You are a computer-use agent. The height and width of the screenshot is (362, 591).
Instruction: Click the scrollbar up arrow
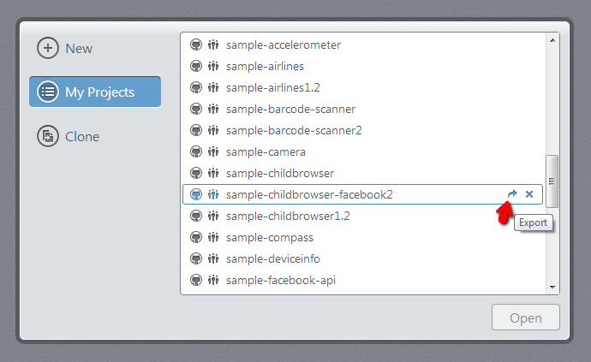pos(552,40)
